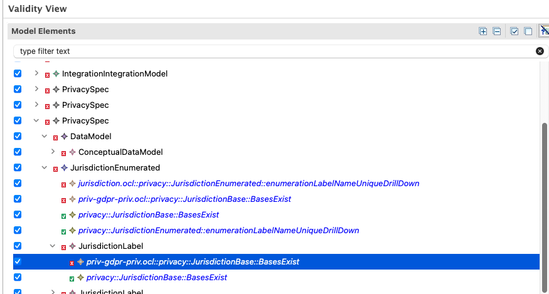Toggle checkbox for the jurisdiction.ocl enumerationLabelNameUniqueDrillDown row

tap(18, 183)
